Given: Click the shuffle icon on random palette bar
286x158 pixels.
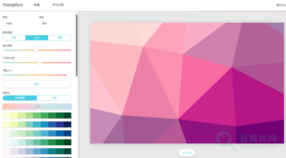Looking at the screenshot, I should [x=37, y=107].
